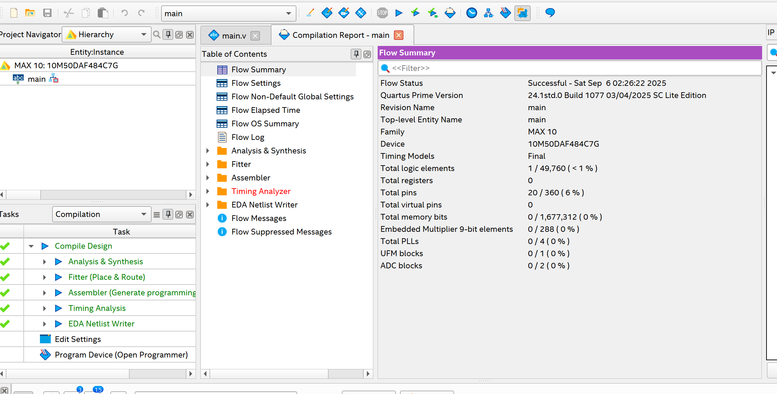Open Flow Summary in Table of Contents

pyautogui.click(x=259, y=70)
